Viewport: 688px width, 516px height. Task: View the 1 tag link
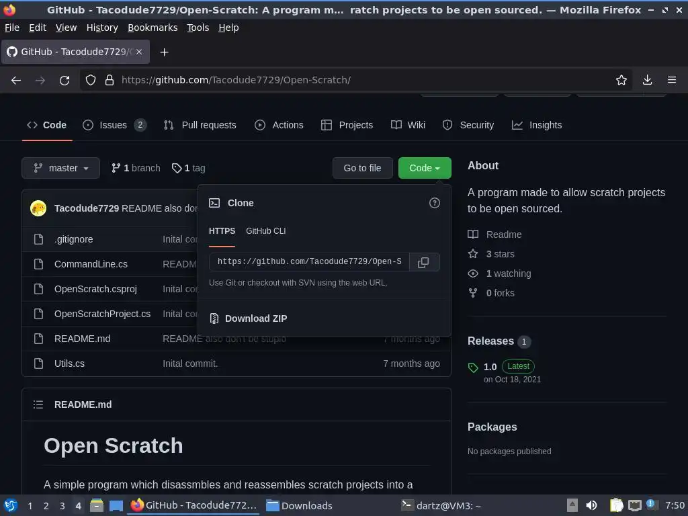click(x=189, y=169)
